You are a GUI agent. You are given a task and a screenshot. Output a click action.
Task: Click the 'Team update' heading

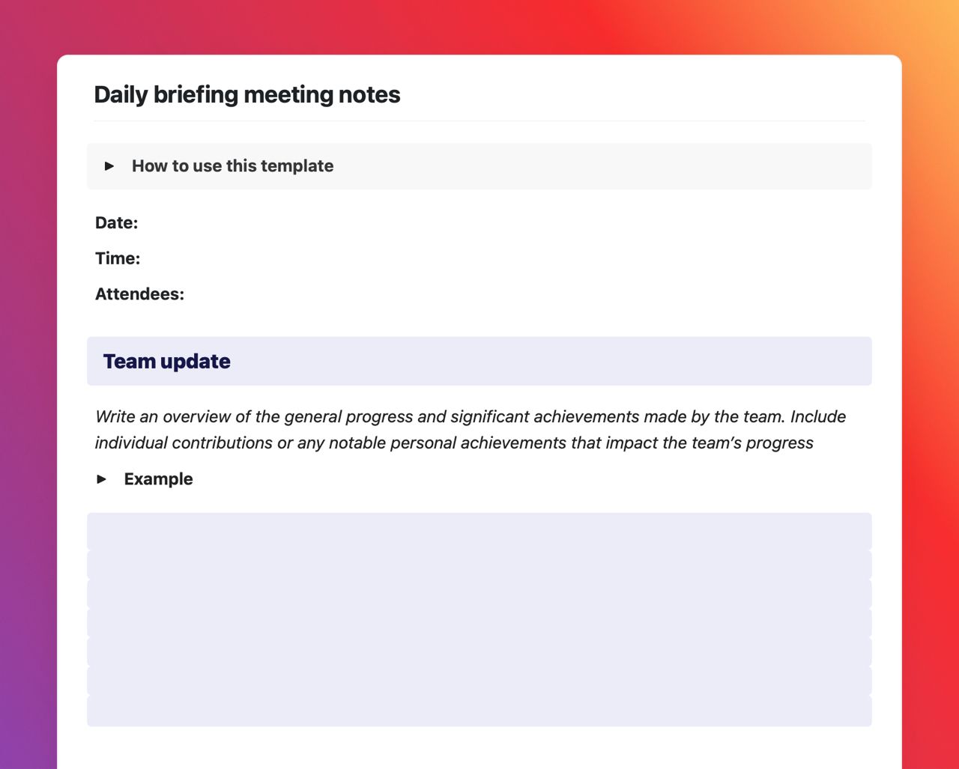166,361
